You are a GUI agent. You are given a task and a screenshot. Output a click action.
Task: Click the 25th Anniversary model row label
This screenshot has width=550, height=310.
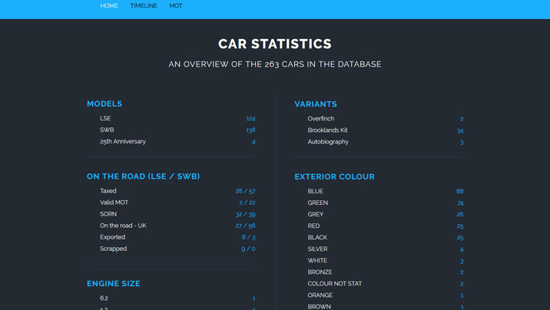pos(123,142)
